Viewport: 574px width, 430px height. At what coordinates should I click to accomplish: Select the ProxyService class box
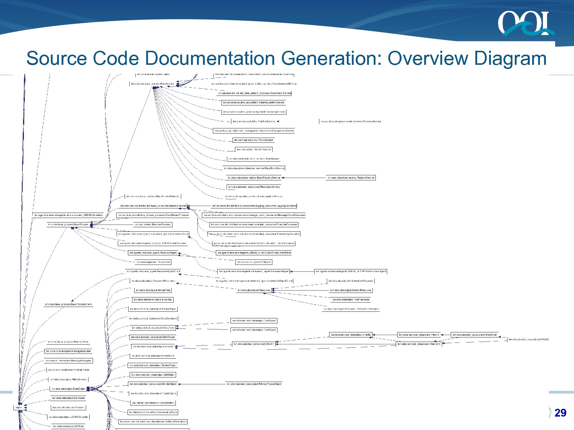point(254,140)
